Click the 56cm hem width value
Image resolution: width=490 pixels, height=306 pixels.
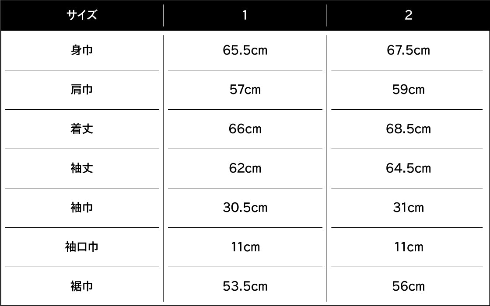coord(408,286)
